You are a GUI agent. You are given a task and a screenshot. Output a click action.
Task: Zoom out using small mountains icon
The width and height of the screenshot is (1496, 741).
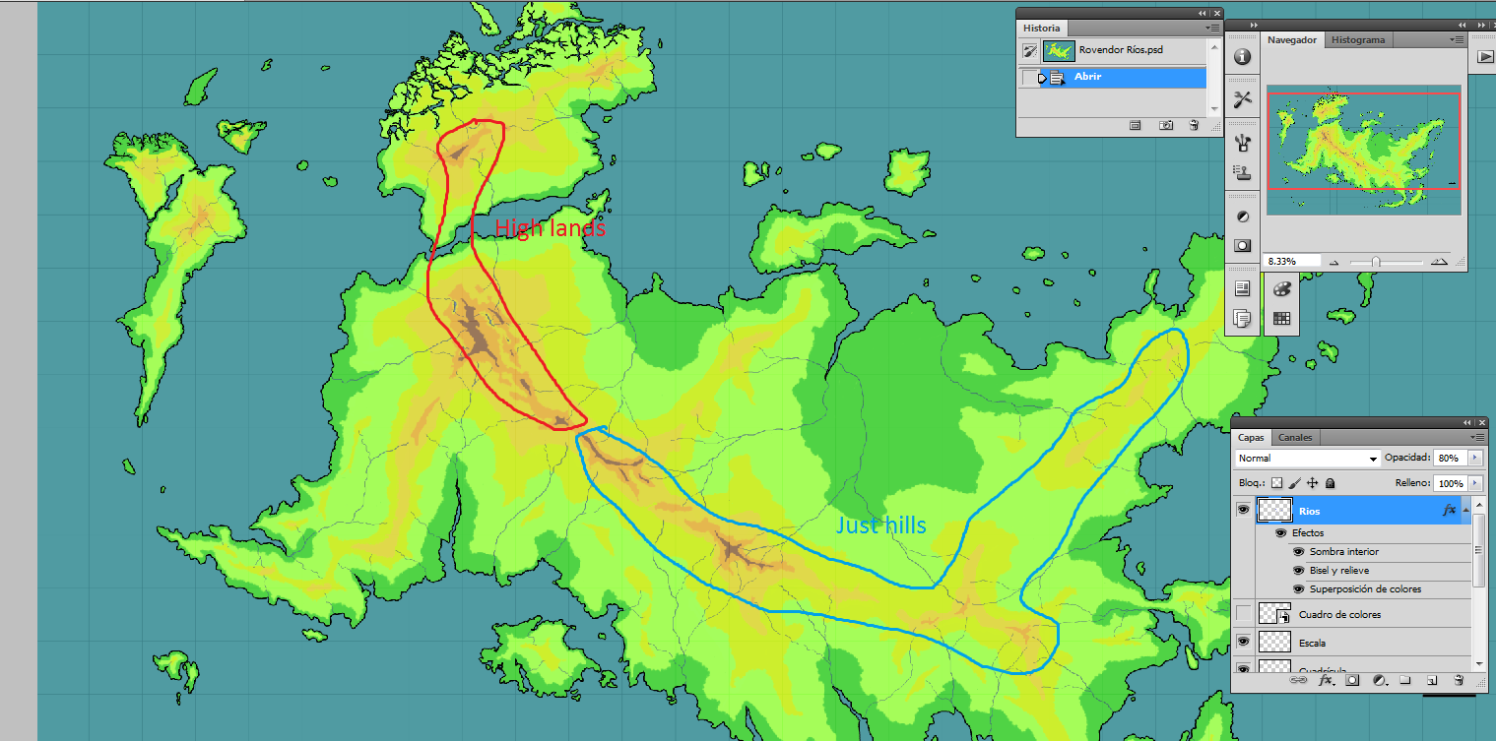pyautogui.click(x=1334, y=263)
